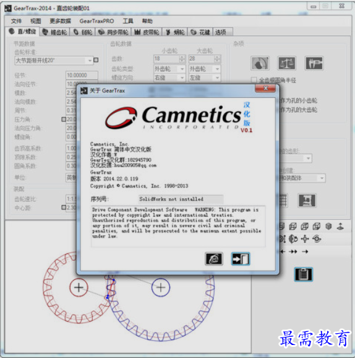This screenshot has height=358, width=355.
Task: Click the email text hua2009058qq.com
Action: 135,165
